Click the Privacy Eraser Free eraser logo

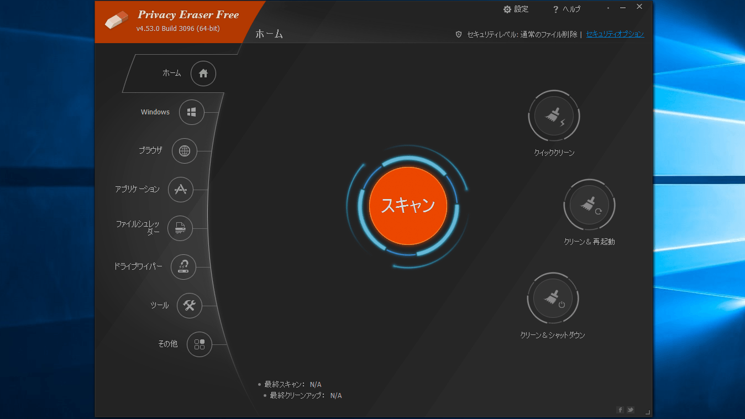[116, 21]
